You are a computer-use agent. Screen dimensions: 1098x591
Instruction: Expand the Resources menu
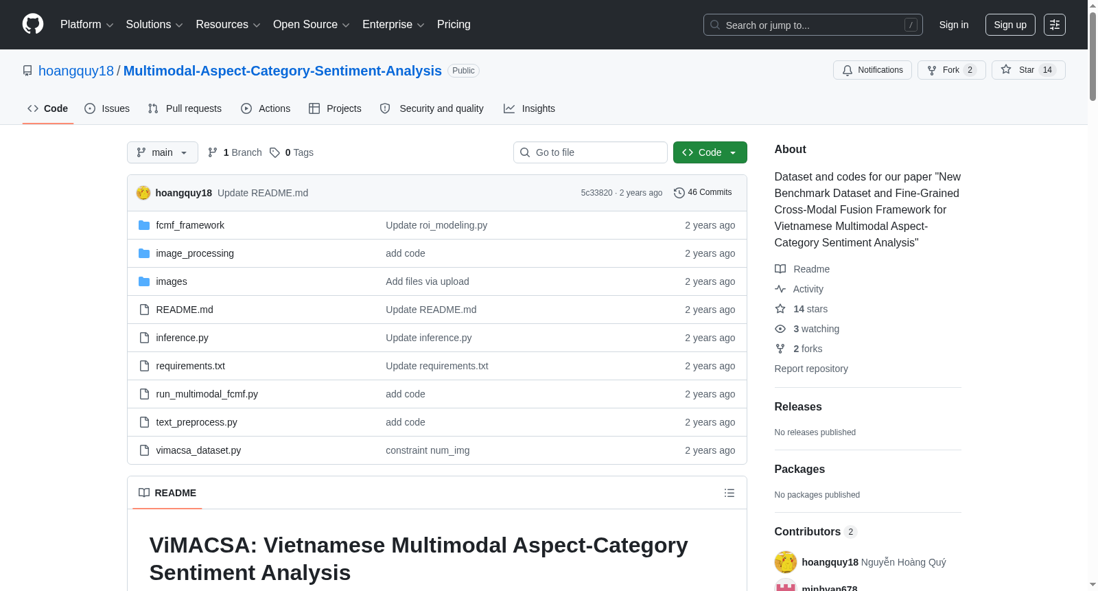tap(229, 25)
